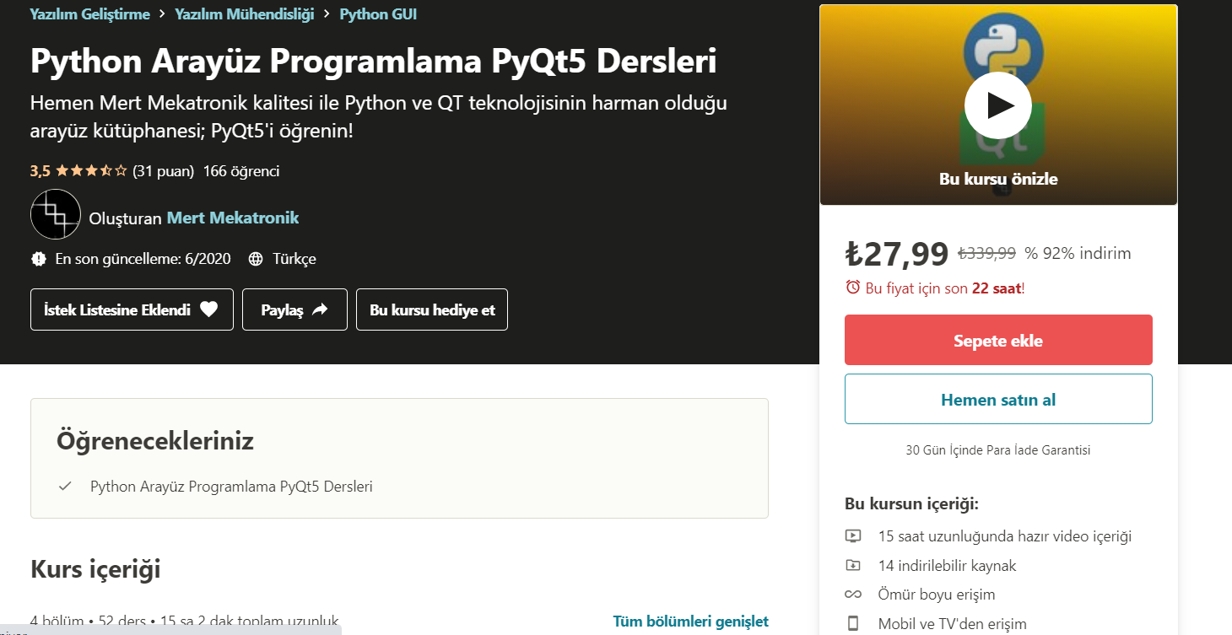Viewport: 1232px width, 635px height.
Task: Click the ₺27,99 current price
Action: pos(897,253)
